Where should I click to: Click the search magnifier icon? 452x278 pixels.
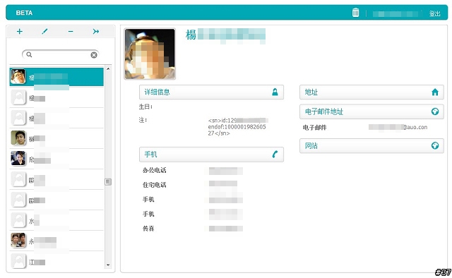pos(29,54)
